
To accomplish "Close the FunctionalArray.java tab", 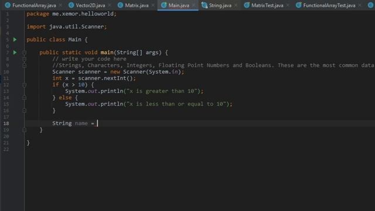I will [x=60, y=5].
